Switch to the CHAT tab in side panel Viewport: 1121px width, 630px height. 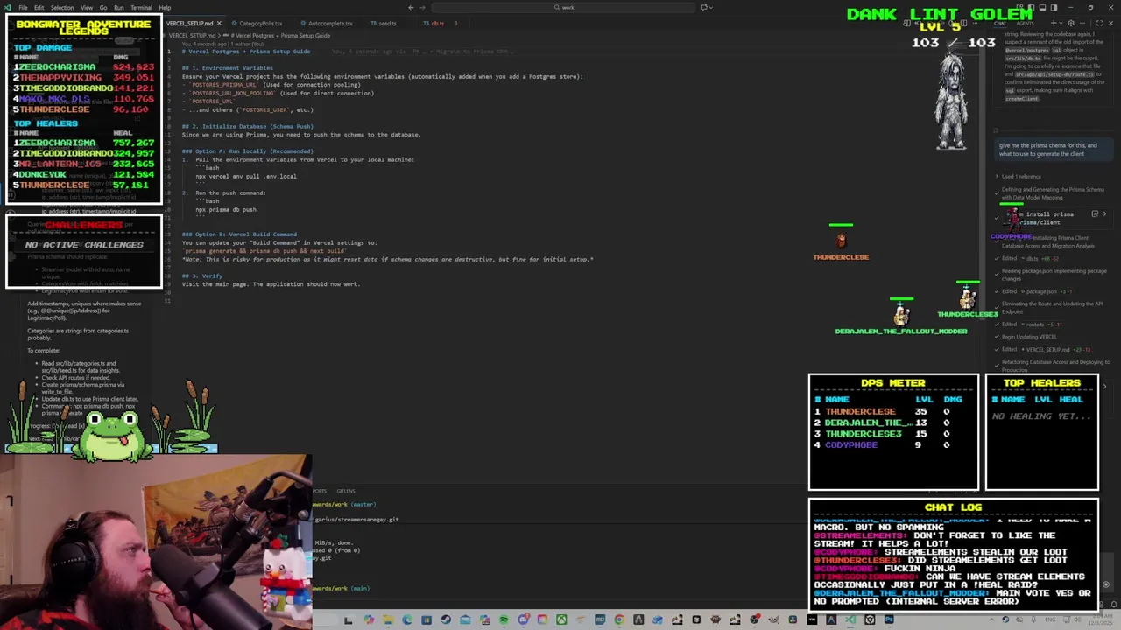point(1000,24)
